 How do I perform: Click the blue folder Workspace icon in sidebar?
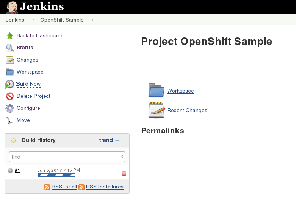point(9,72)
